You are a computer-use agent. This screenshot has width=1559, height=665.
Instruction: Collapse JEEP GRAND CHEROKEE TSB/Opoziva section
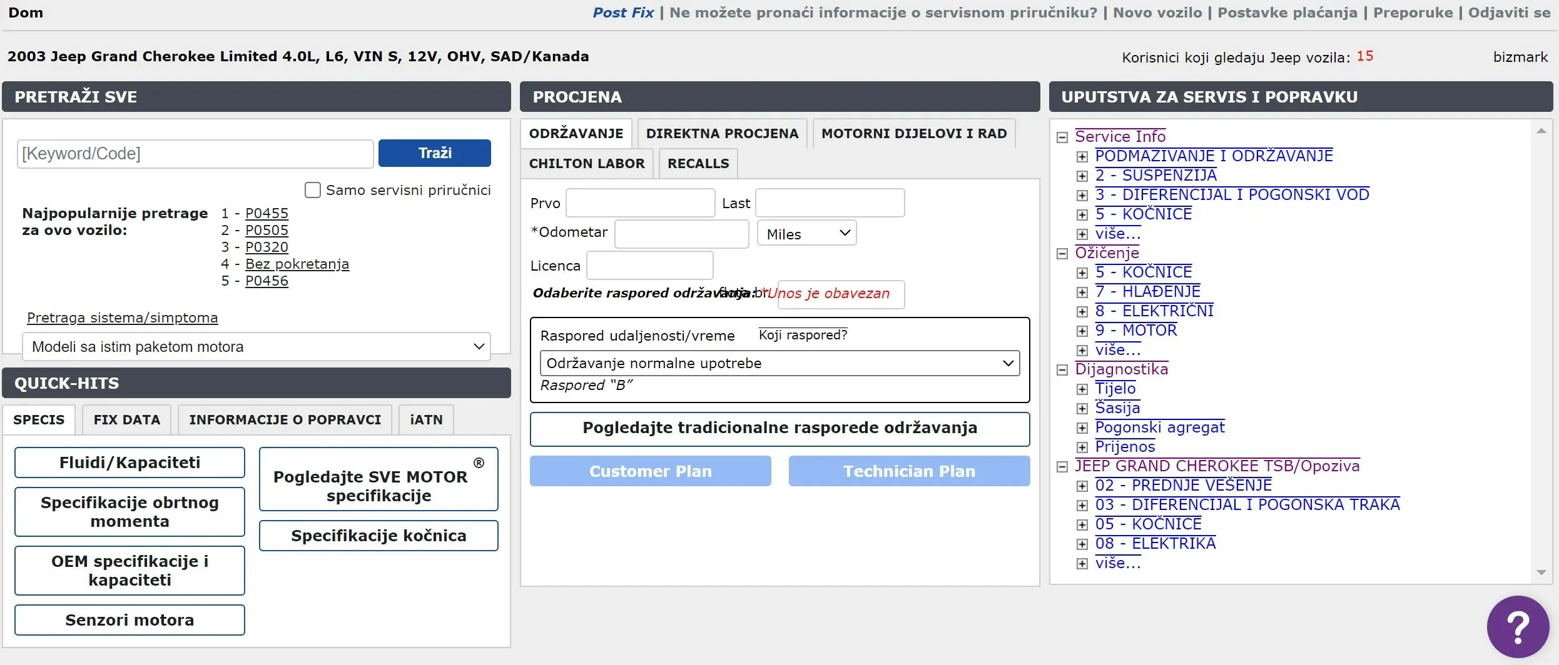(x=1062, y=467)
